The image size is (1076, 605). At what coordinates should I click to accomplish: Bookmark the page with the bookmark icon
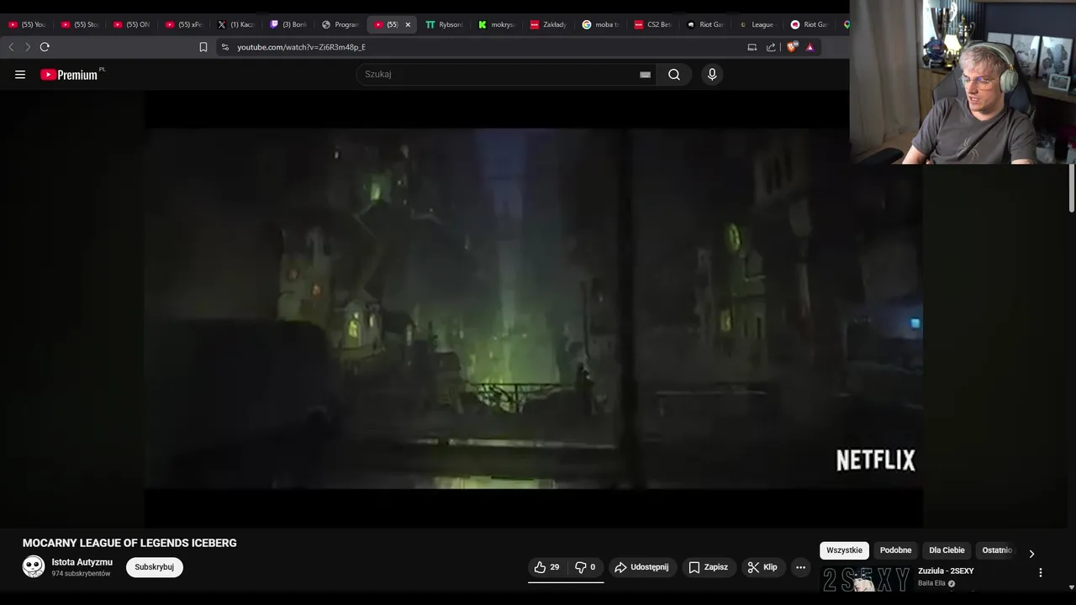point(203,47)
